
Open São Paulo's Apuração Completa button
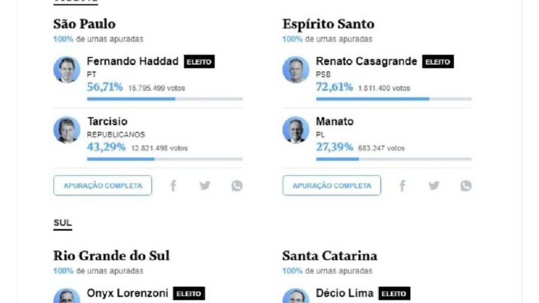[102, 186]
